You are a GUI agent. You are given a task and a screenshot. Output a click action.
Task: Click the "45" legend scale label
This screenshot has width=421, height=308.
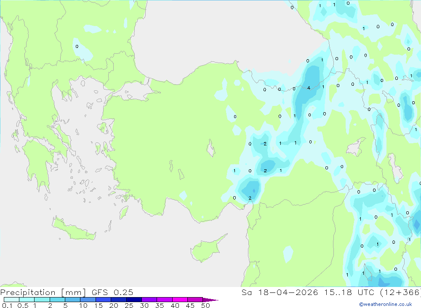[190, 305]
